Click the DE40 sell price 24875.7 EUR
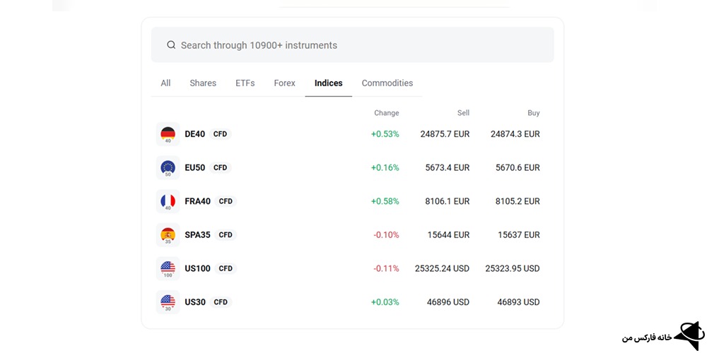Viewport: 707px width, 353px height. 444,134
